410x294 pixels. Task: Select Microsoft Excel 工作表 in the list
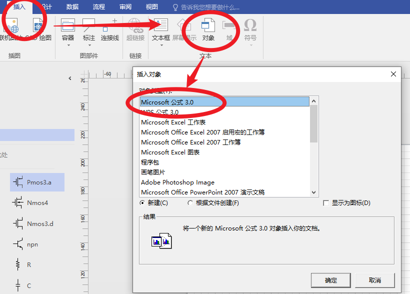pos(224,122)
